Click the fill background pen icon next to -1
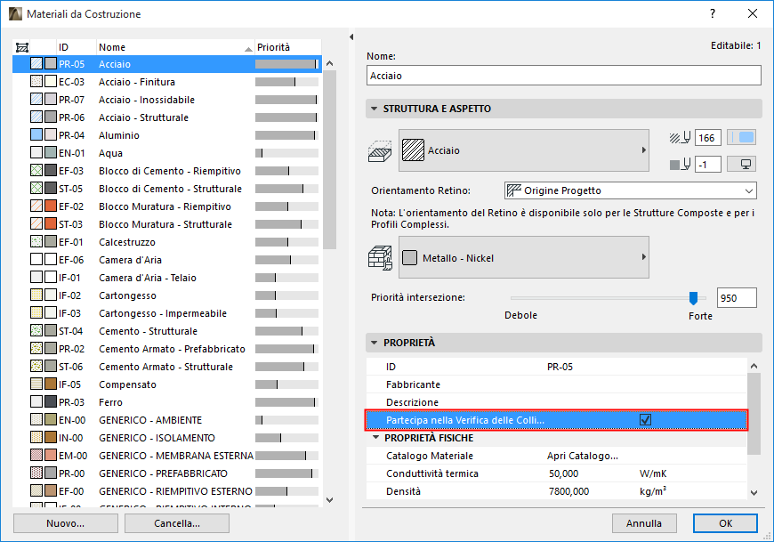Viewport: 774px width, 542px height. tap(681, 165)
